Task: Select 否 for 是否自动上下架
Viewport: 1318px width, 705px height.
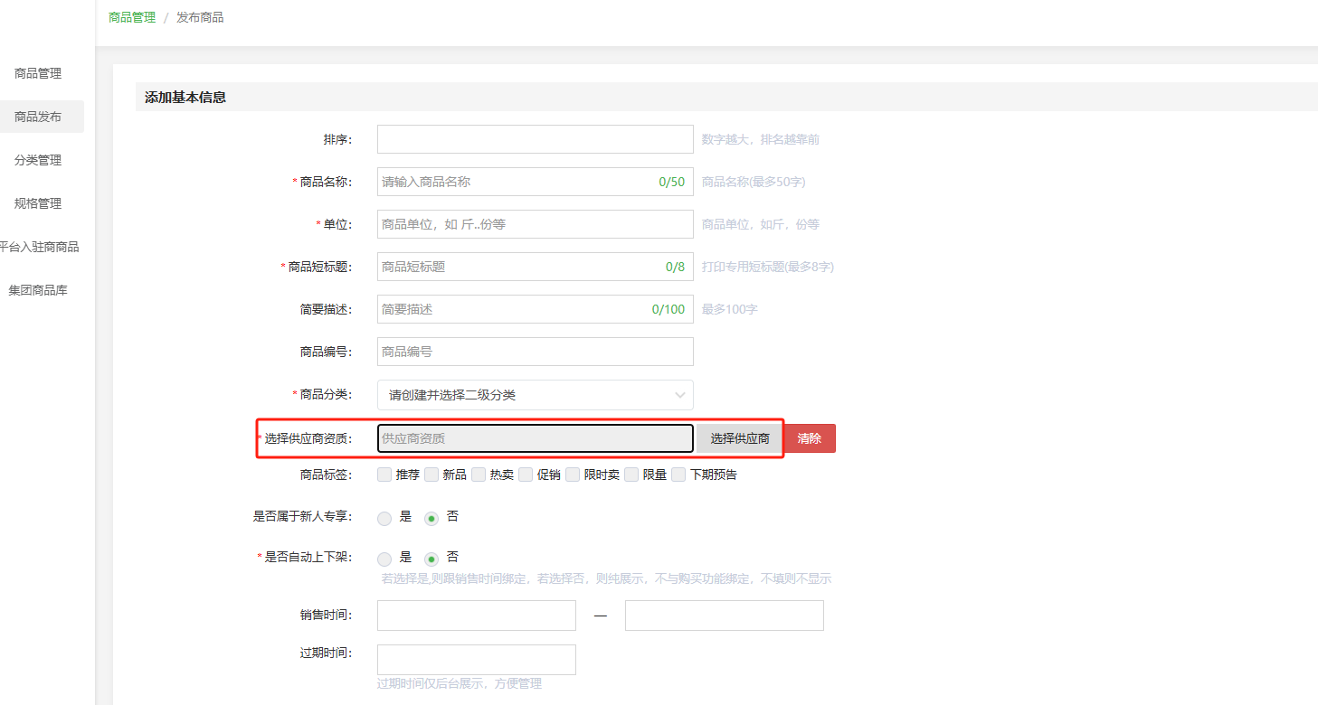Action: coord(431,559)
